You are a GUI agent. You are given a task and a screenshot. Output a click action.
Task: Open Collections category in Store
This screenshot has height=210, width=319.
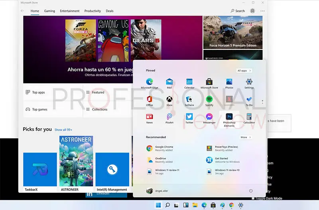(x=108, y=109)
